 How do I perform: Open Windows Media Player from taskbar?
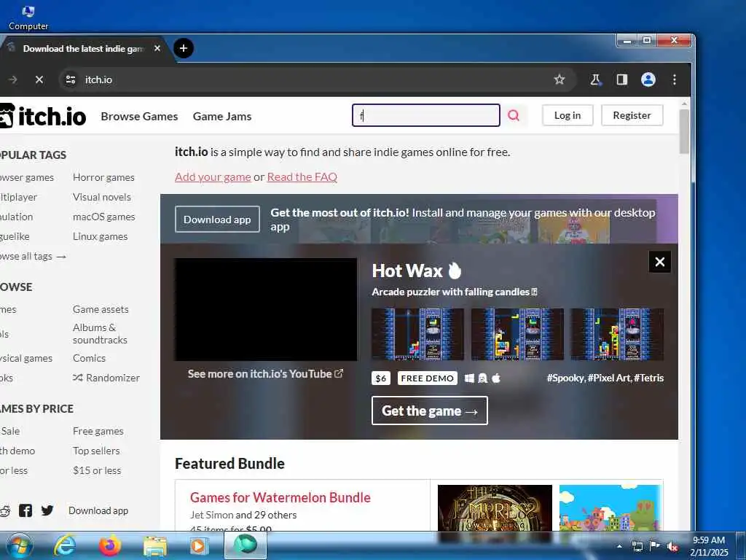coord(198,546)
